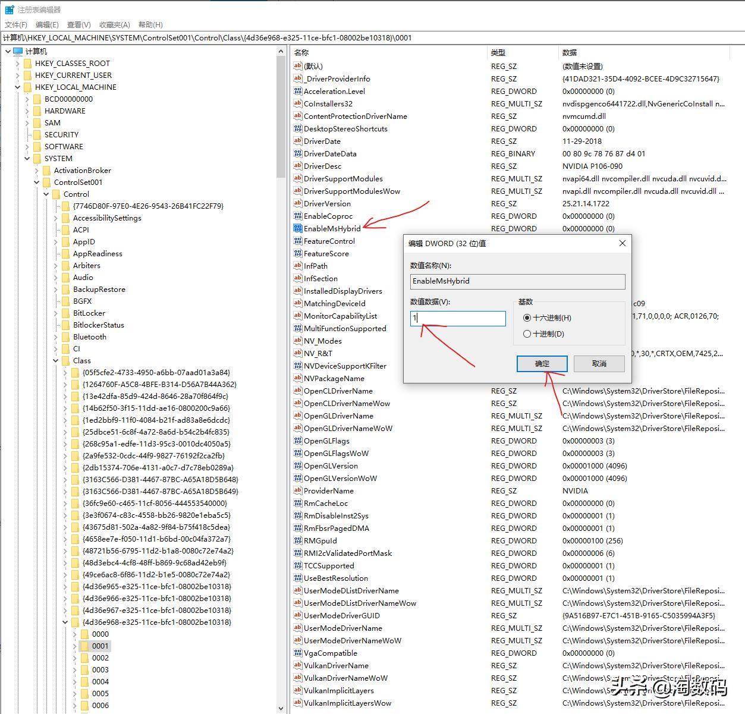Image resolution: width=745 pixels, height=714 pixels.
Task: Click the tree pane scroll-up arrow
Action: (x=281, y=52)
